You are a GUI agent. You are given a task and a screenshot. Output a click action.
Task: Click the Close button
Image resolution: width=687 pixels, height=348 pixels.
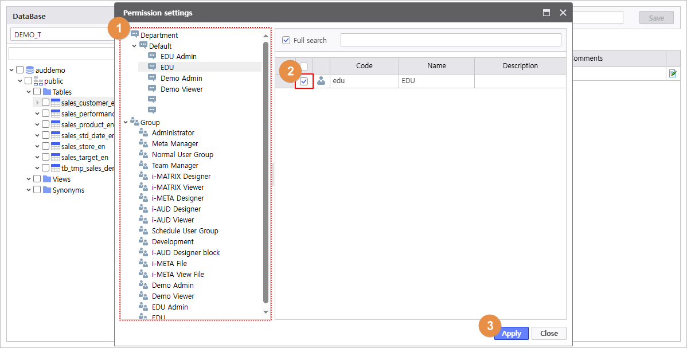(548, 333)
